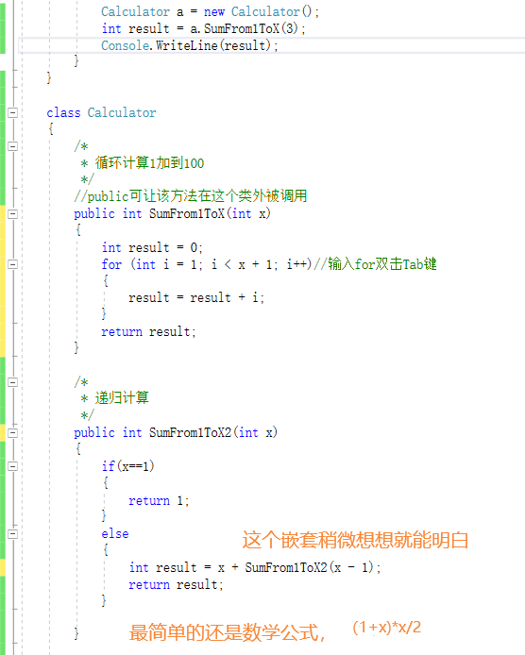Click the orange '这个嵌套稍微想想就能明白' note
Image resolution: width=525 pixels, height=655 pixels.
coord(355,540)
